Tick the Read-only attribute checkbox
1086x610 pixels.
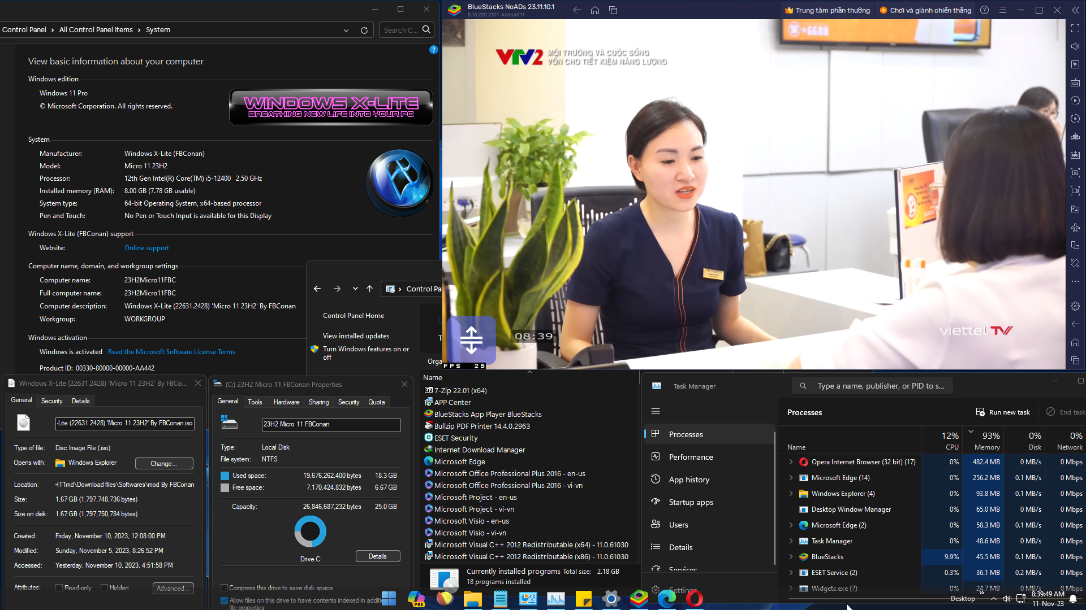click(x=59, y=588)
